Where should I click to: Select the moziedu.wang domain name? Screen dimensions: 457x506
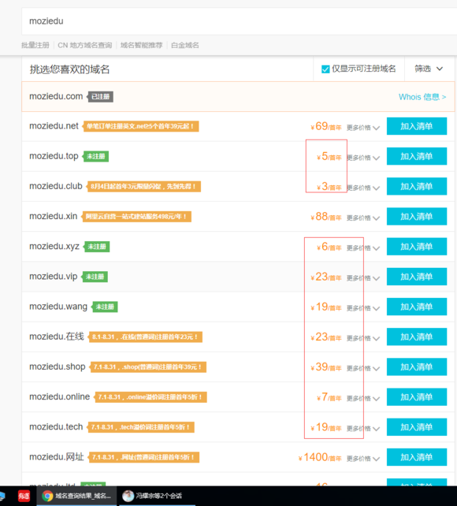(x=58, y=307)
